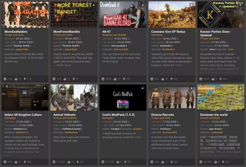The image size is (246, 167).
Task: Click file size disk icon on Select All Kingdom Culture
Action: [x=5, y=162]
